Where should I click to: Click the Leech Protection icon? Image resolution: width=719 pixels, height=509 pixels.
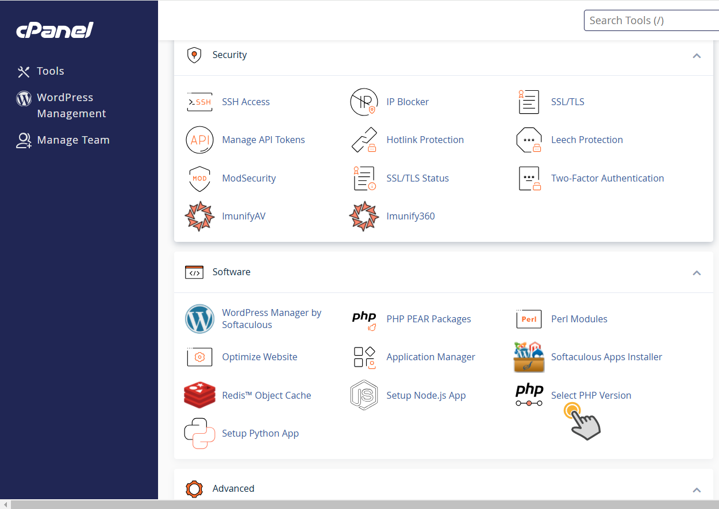[x=529, y=140]
